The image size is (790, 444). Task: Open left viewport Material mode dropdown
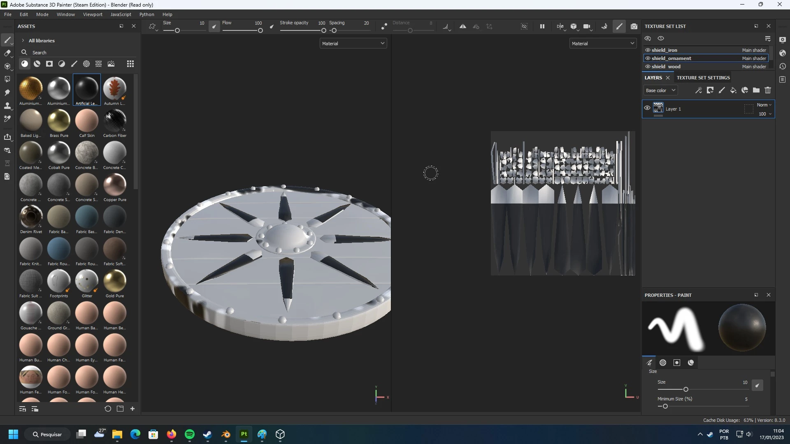pyautogui.click(x=353, y=43)
